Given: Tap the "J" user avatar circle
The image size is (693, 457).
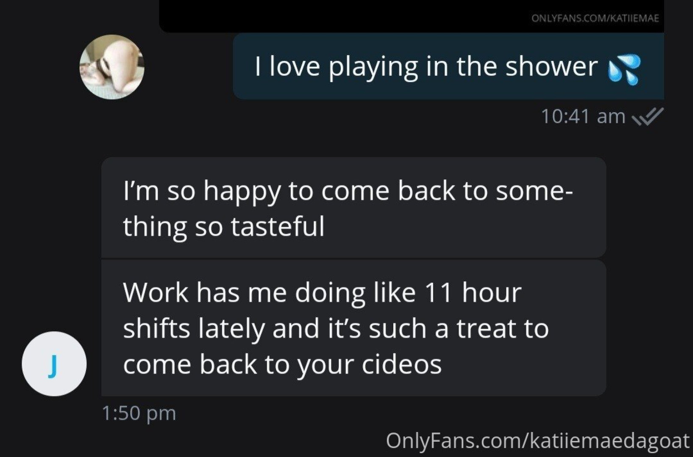Looking at the screenshot, I should point(54,364).
